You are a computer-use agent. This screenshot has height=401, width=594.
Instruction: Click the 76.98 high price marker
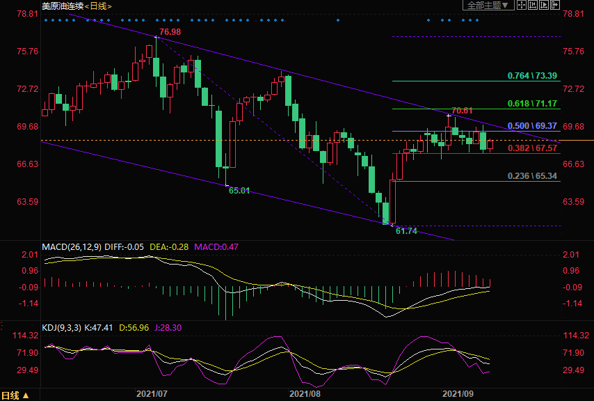click(170, 32)
